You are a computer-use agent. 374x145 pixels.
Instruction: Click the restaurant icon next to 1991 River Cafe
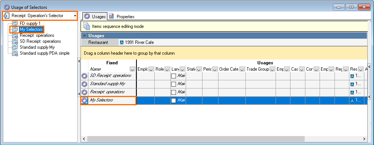click(x=122, y=42)
